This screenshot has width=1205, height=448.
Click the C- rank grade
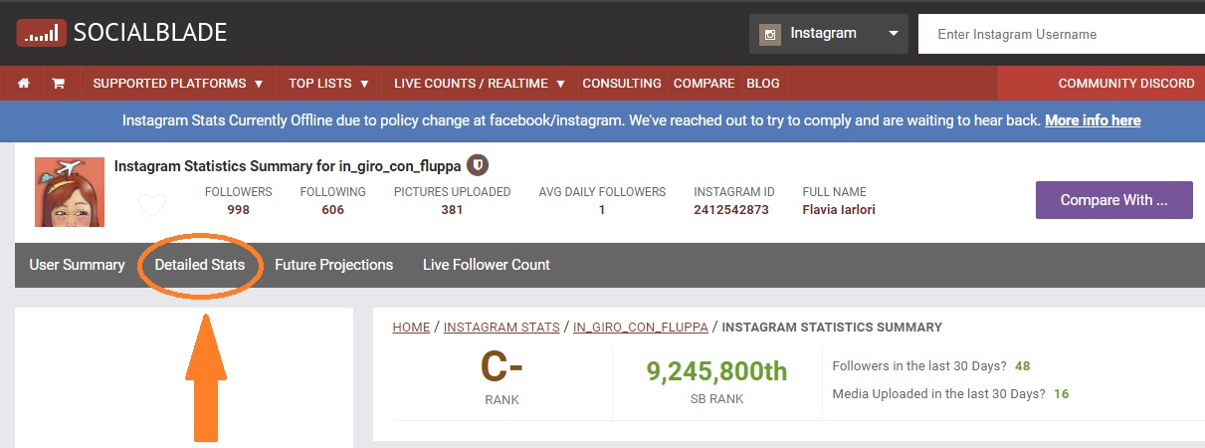[502, 367]
